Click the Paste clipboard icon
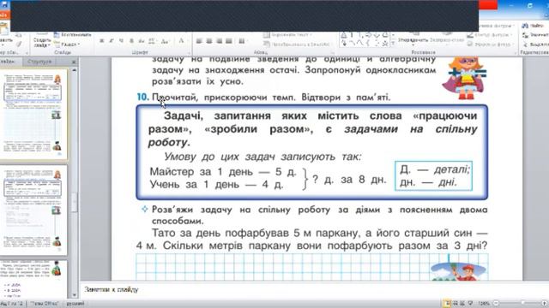This screenshot has height=308, width=549. pyautogui.click(x=3, y=28)
